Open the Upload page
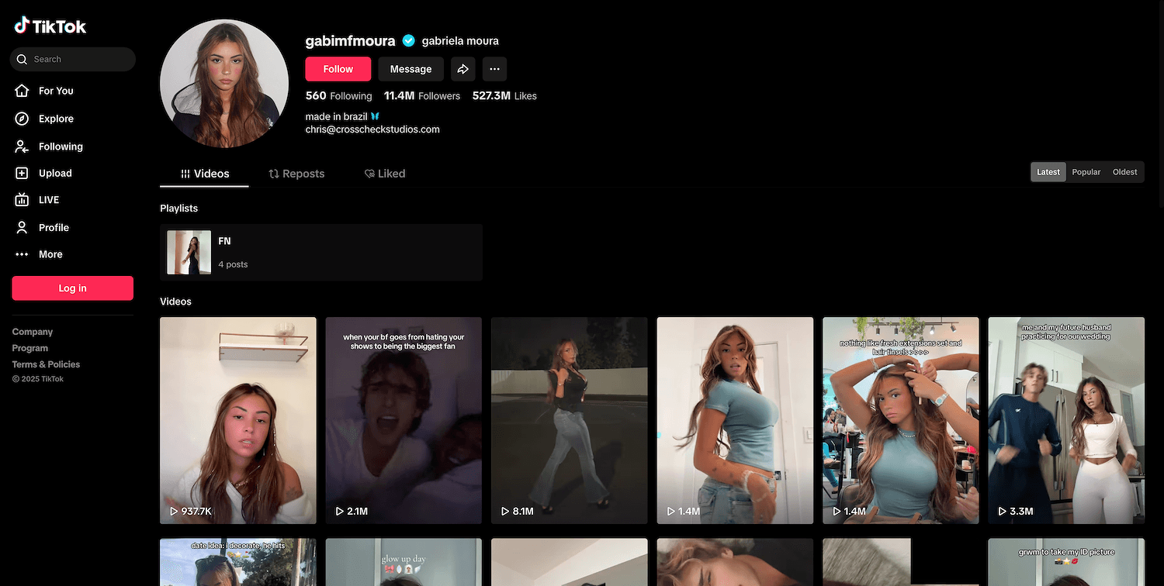 pos(54,174)
